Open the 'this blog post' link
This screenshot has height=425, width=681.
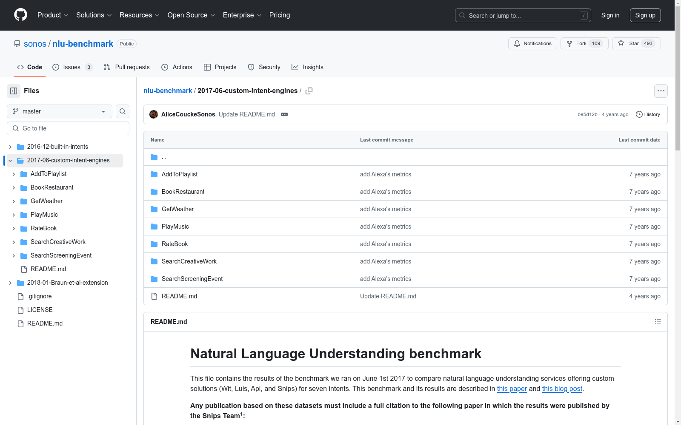(562, 388)
